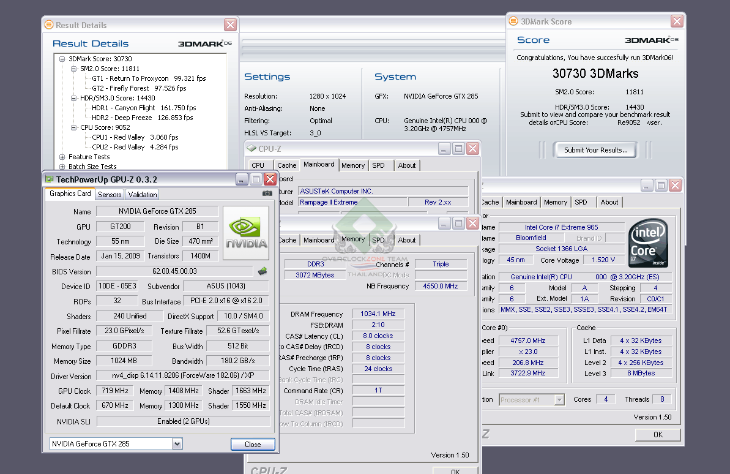
Task: Click the Close button in GPU-Z
Action: coord(253,444)
